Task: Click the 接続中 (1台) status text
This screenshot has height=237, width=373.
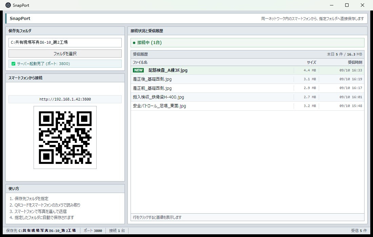Action: 150,43
